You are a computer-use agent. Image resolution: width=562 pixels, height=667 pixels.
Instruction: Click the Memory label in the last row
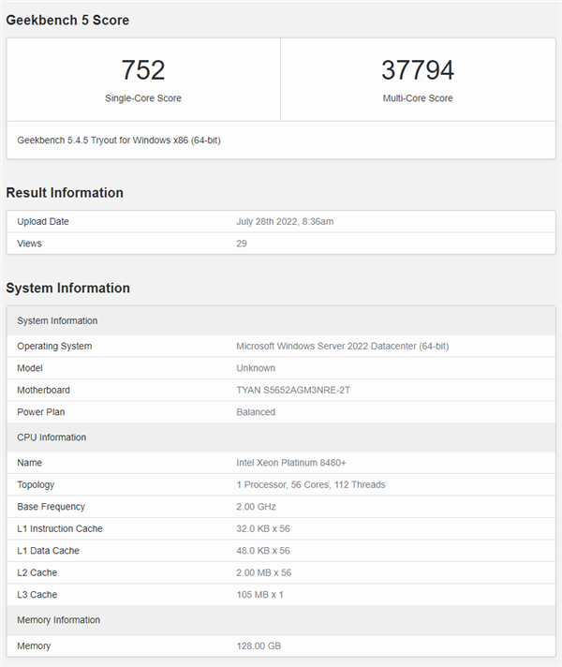pos(33,646)
